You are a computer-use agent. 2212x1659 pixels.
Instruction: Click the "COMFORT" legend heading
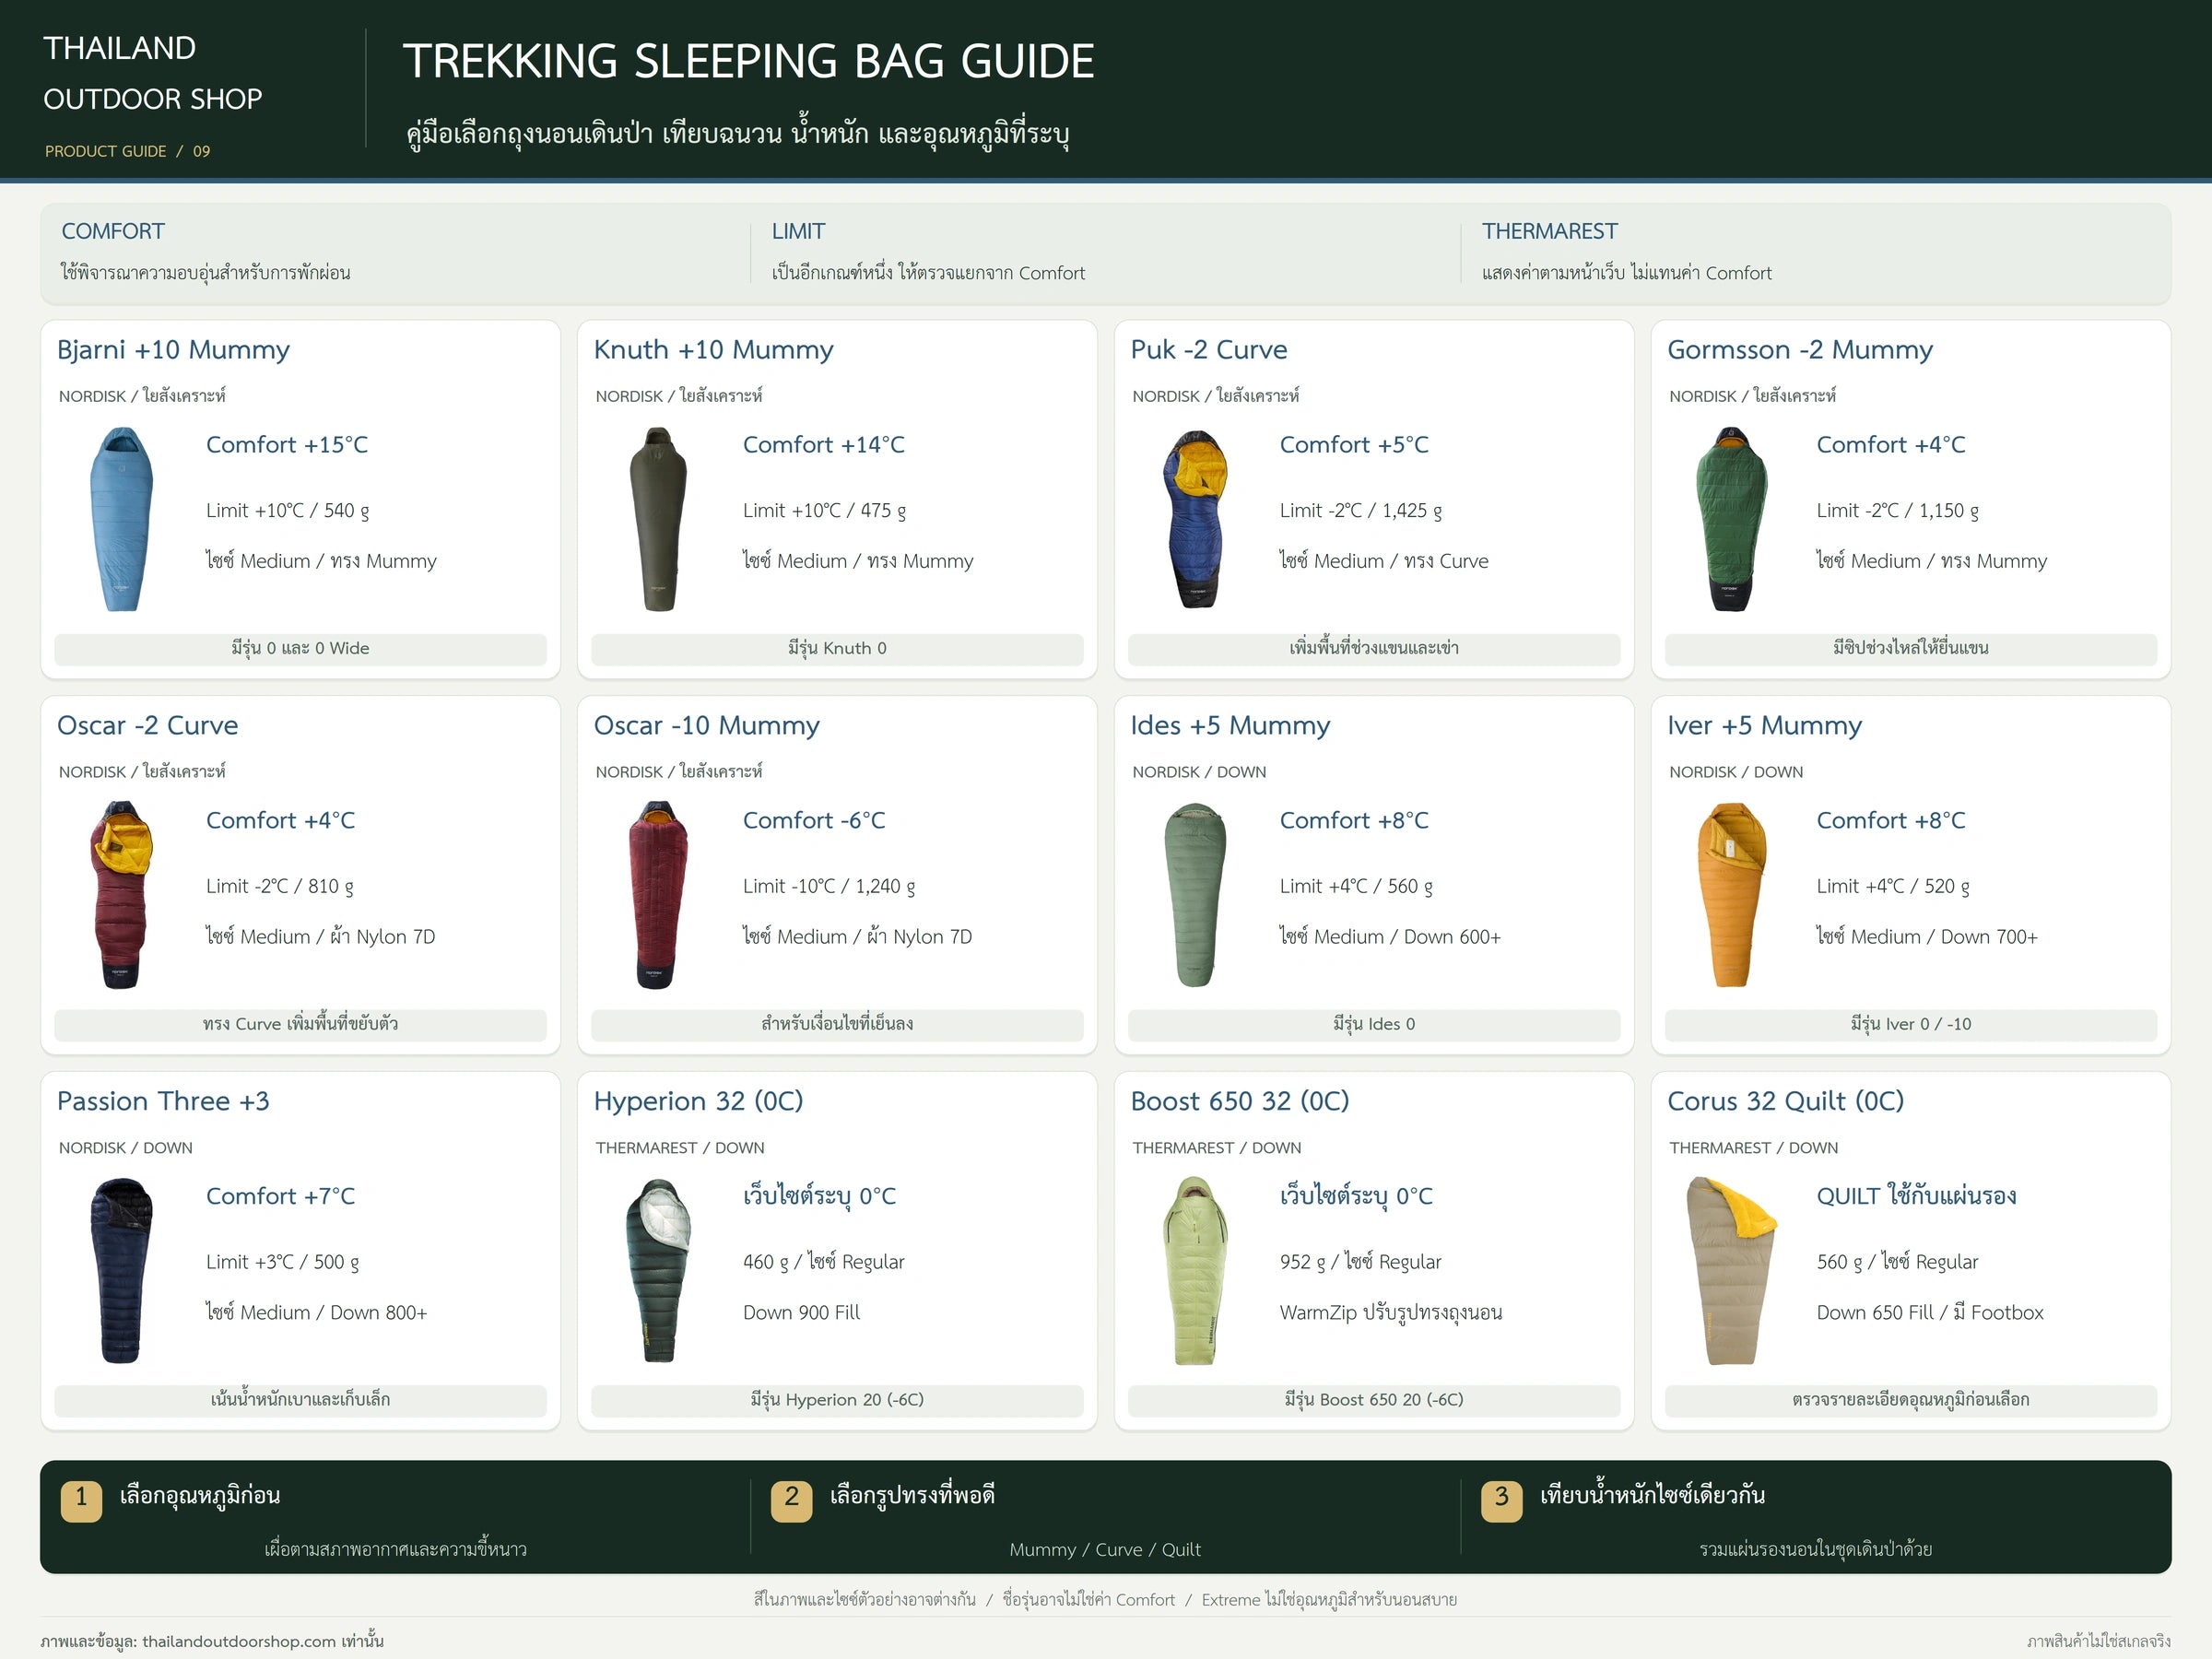click(x=113, y=232)
